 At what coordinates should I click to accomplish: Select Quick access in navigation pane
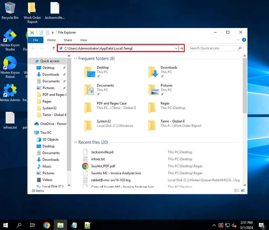(x=47, y=61)
